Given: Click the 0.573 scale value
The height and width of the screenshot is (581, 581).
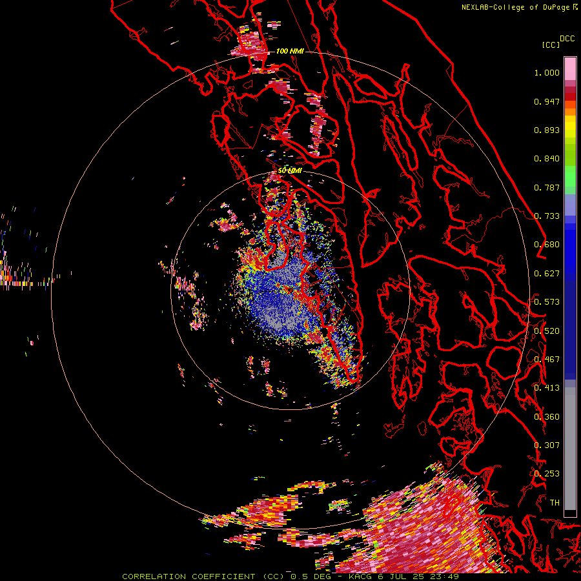Looking at the screenshot, I should [547, 302].
